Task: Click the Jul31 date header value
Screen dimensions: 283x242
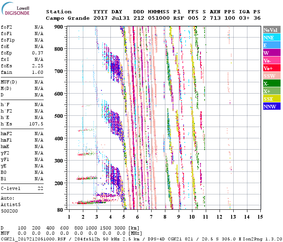Action: 120,18
